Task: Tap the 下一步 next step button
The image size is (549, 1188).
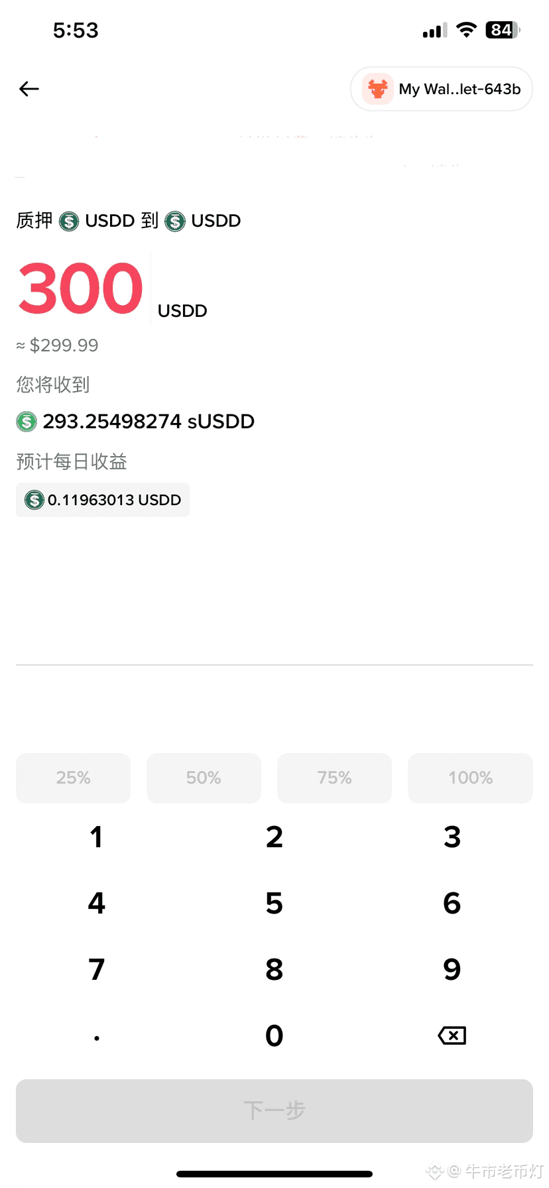Action: click(274, 1110)
